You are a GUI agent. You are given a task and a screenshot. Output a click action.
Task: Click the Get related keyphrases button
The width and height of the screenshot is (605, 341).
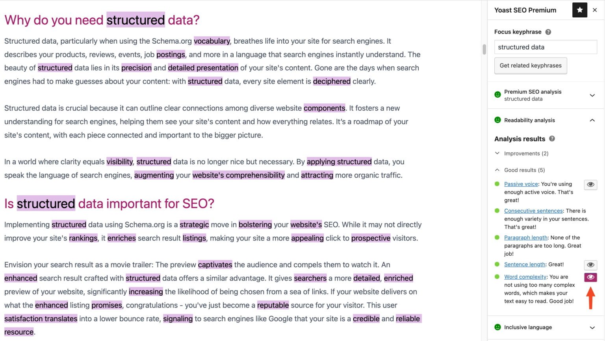tap(531, 66)
